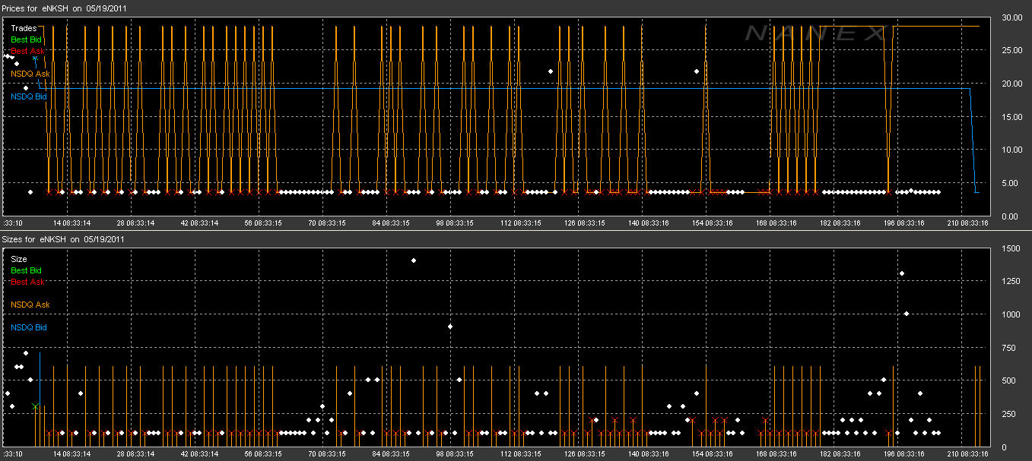Select "Best Bid" legend label in the Prices chart
The height and width of the screenshot is (461, 1032).
click(x=26, y=39)
